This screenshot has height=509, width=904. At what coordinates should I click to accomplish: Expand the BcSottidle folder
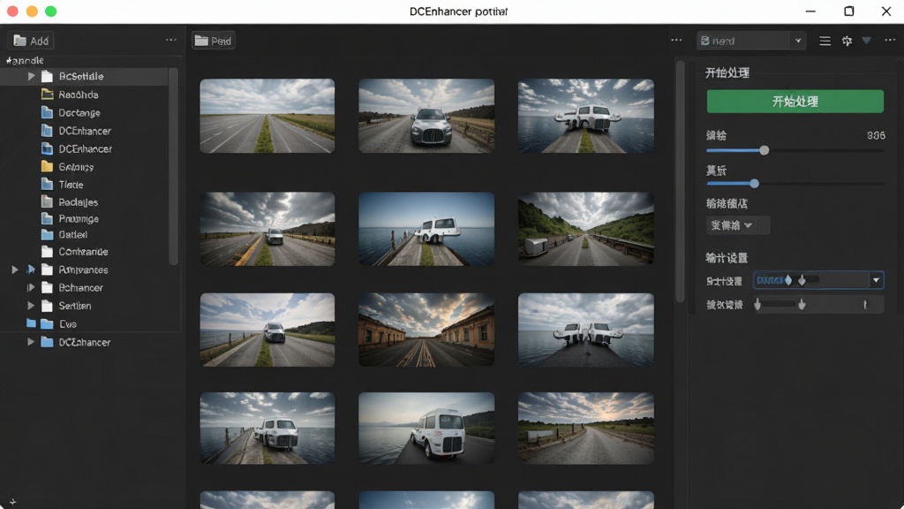click(31, 76)
